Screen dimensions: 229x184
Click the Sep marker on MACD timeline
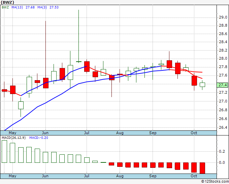point(153,176)
